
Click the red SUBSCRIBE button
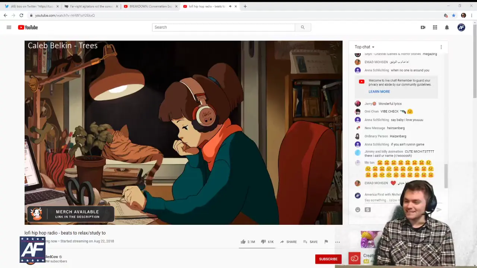(x=328, y=259)
